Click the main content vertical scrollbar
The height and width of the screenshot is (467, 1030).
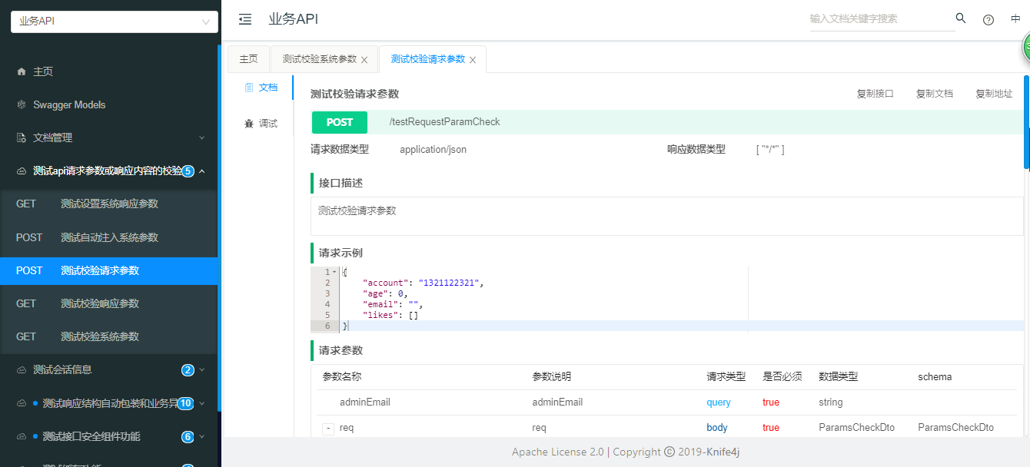(1026, 121)
